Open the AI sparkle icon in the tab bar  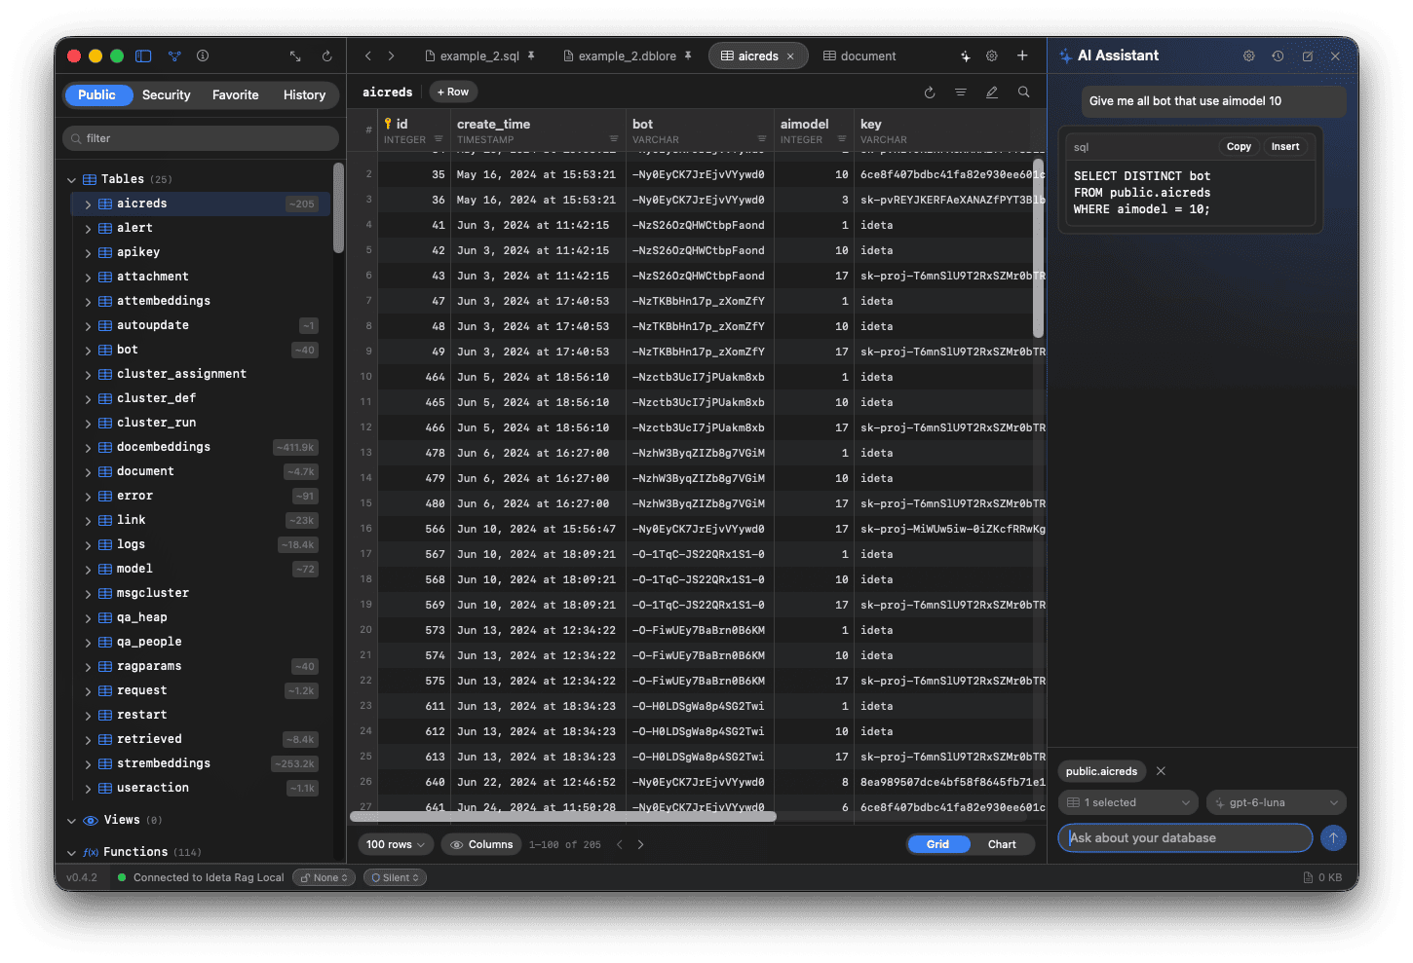tap(965, 56)
